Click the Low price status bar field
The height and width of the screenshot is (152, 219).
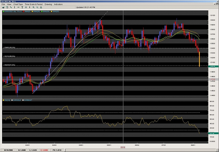[x=33, y=150]
